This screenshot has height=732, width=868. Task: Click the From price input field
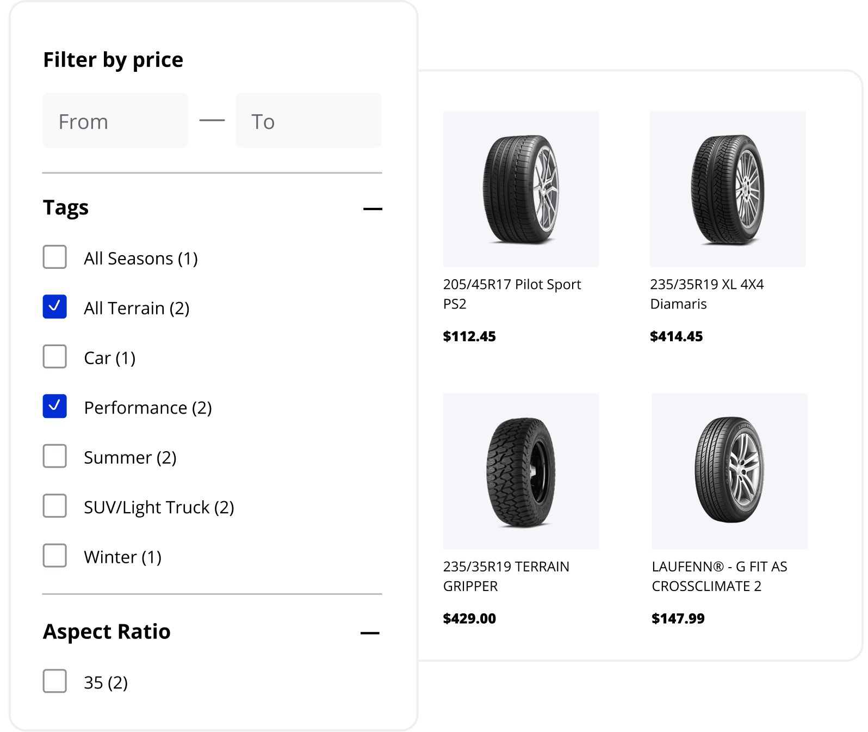[x=115, y=121]
